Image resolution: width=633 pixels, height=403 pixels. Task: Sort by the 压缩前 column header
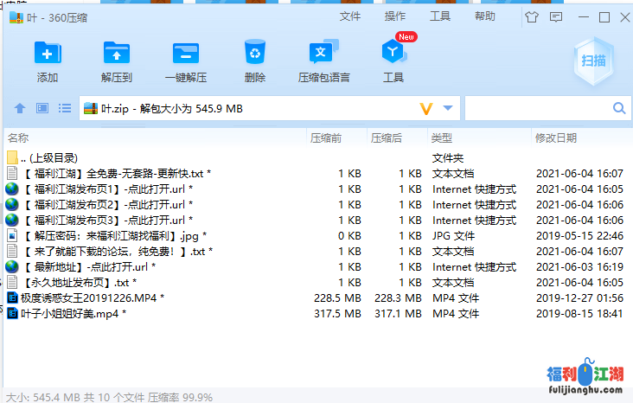coord(324,138)
